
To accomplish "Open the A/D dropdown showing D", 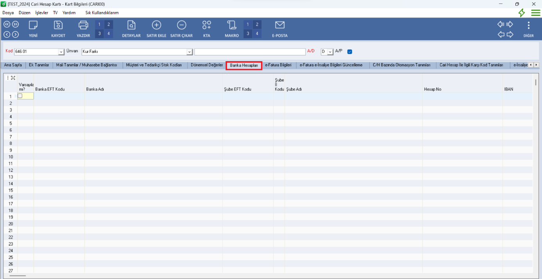I will [x=330, y=52].
